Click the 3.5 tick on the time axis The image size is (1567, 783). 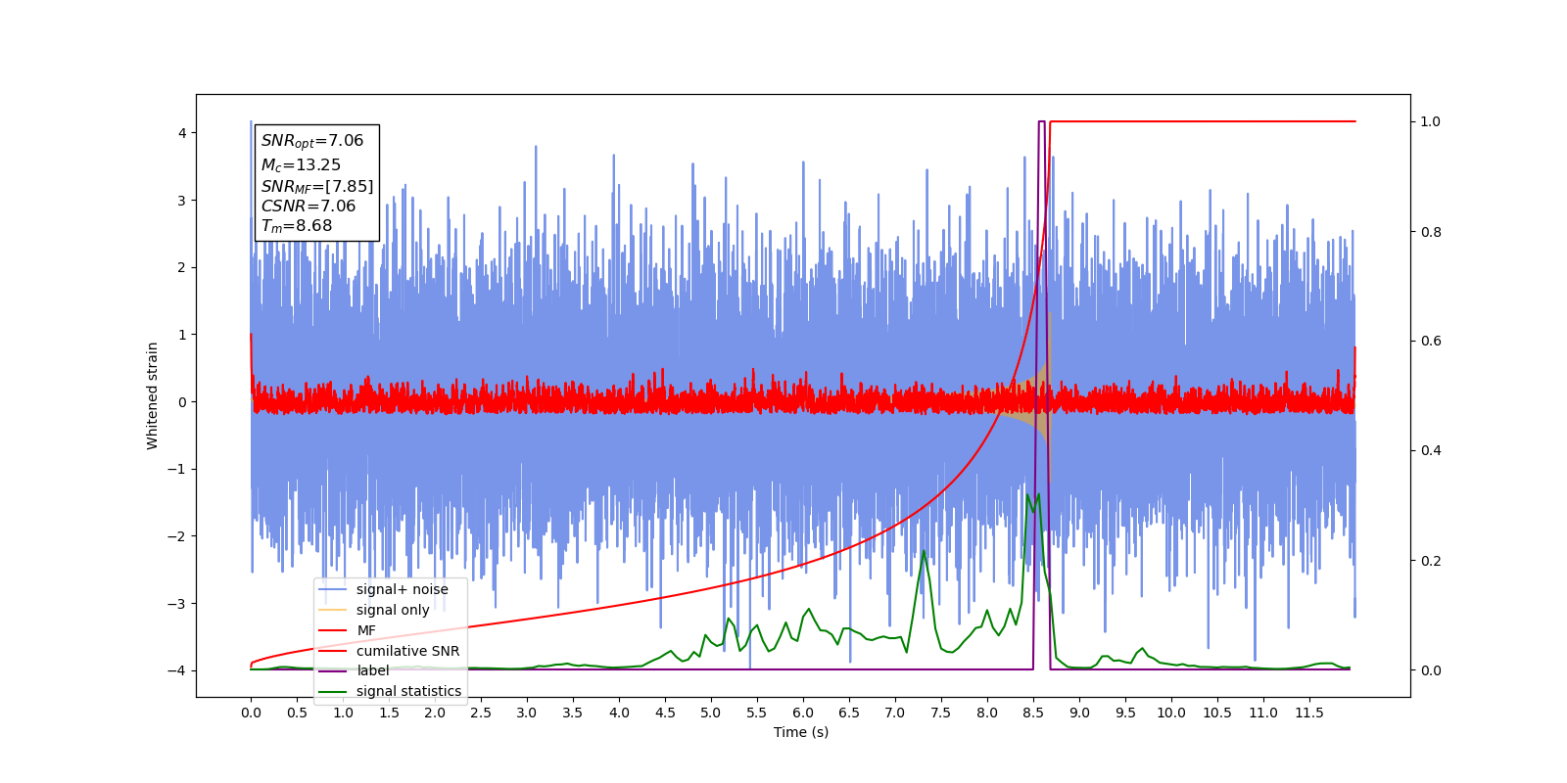click(573, 713)
